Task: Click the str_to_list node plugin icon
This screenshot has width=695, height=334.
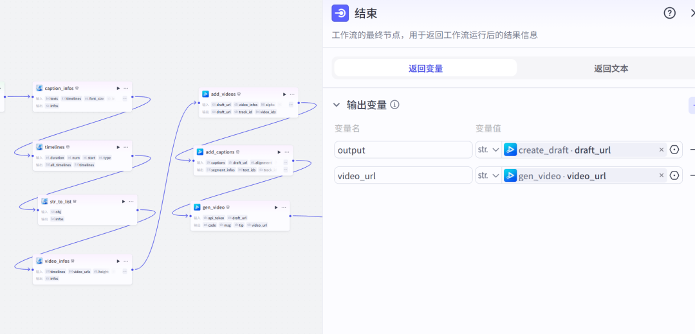Action: [x=45, y=201]
